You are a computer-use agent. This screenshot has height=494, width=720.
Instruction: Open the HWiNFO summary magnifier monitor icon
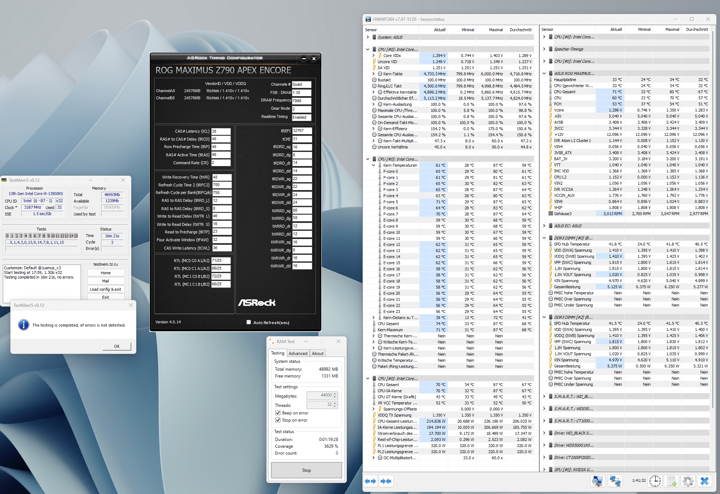click(597, 481)
